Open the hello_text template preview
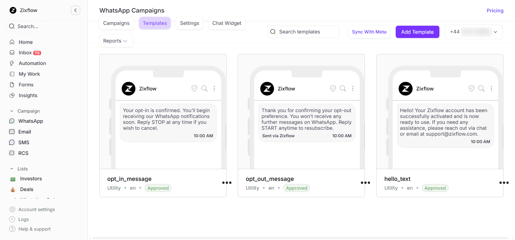Viewport: 515px width, 240px height. point(440,112)
